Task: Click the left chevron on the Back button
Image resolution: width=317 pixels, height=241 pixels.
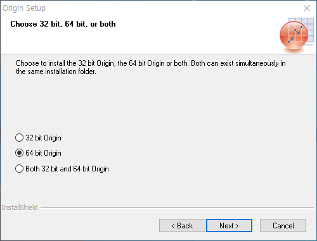Action: [173, 226]
